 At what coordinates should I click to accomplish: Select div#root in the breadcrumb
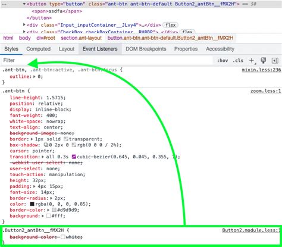click(x=46, y=38)
